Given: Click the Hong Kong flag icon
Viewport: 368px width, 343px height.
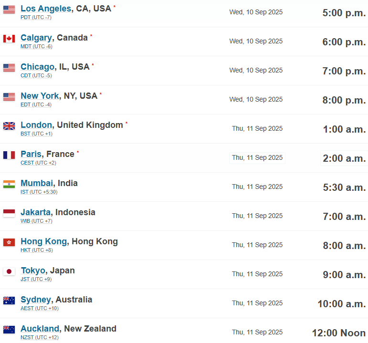Looking at the screenshot, I should [9, 242].
